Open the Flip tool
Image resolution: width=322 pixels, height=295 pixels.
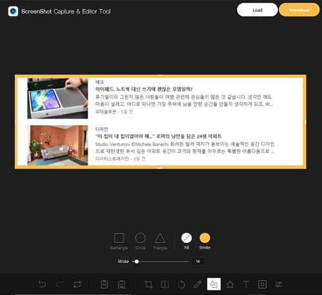165,284
